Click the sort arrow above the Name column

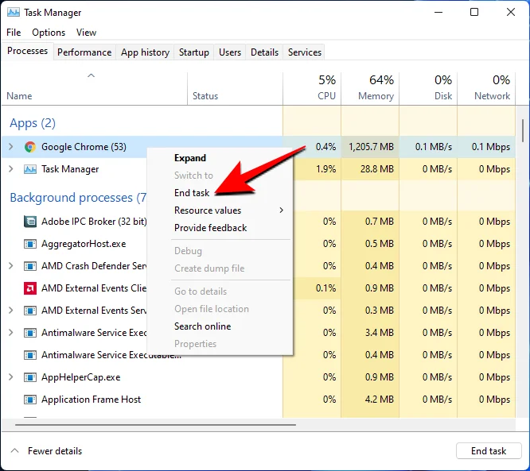pyautogui.click(x=91, y=75)
